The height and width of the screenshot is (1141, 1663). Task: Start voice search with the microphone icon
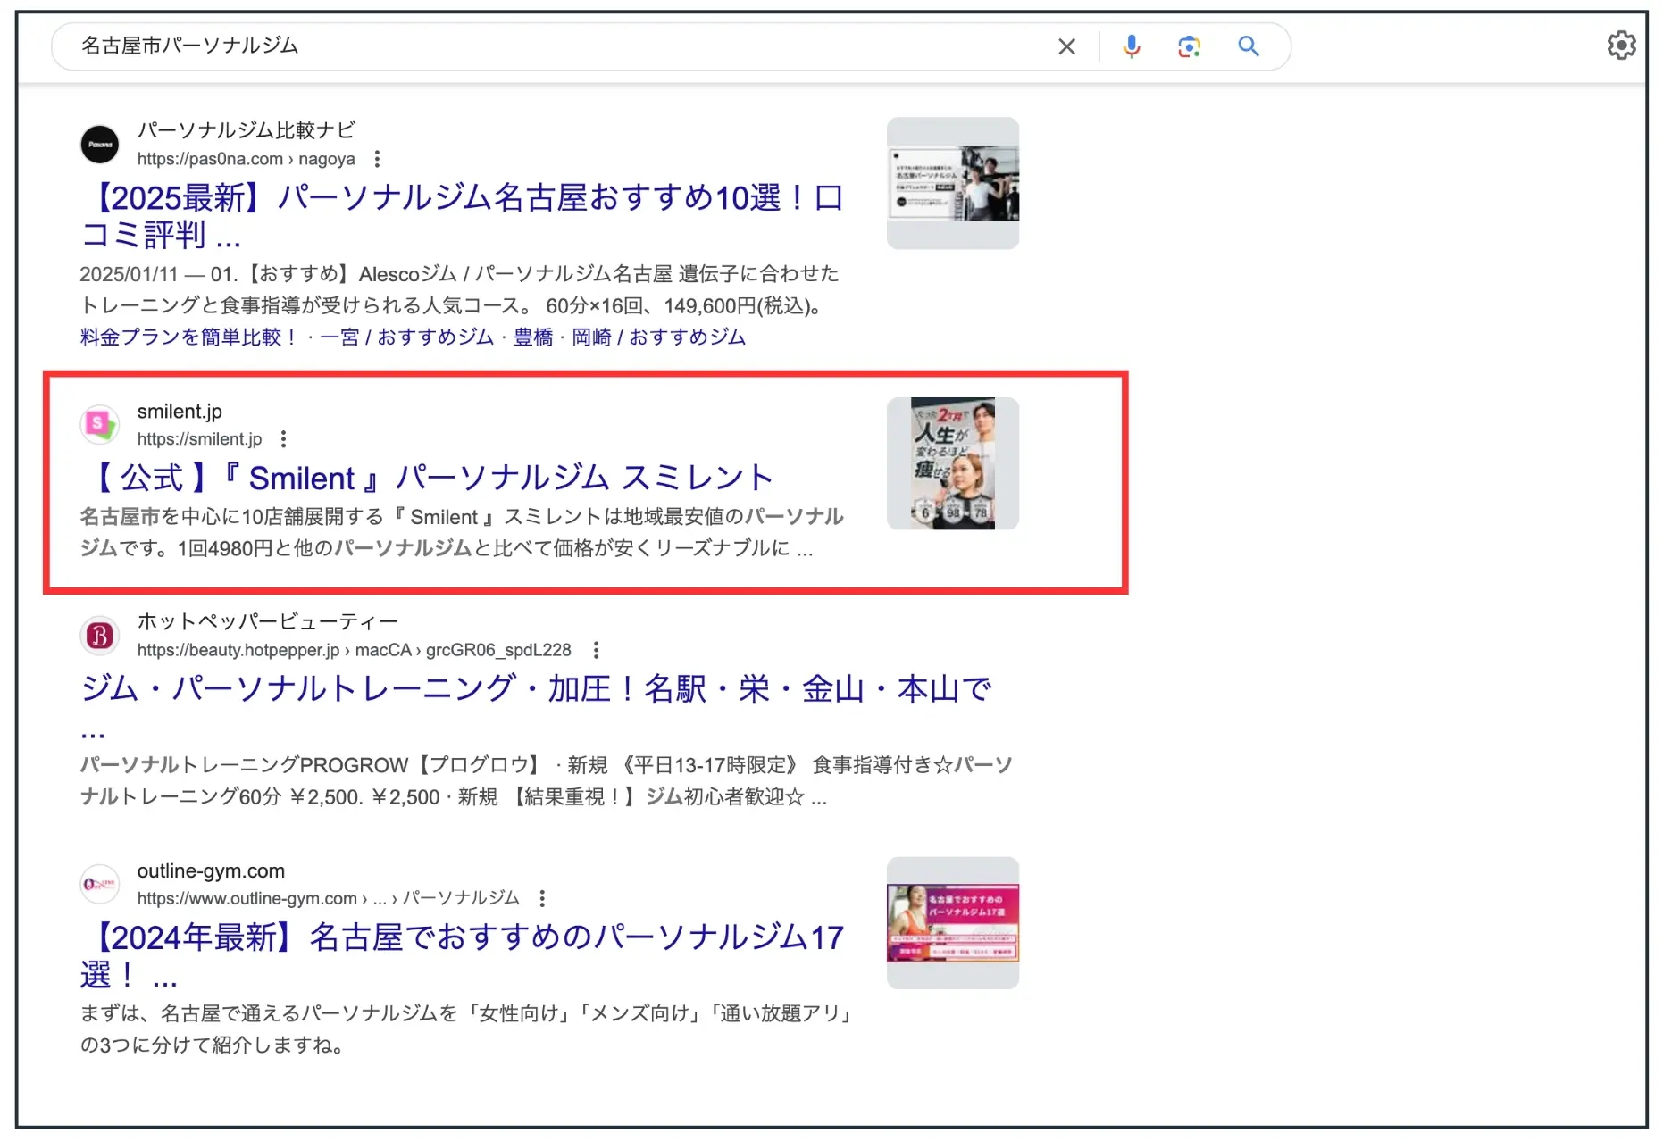pyautogui.click(x=1132, y=46)
